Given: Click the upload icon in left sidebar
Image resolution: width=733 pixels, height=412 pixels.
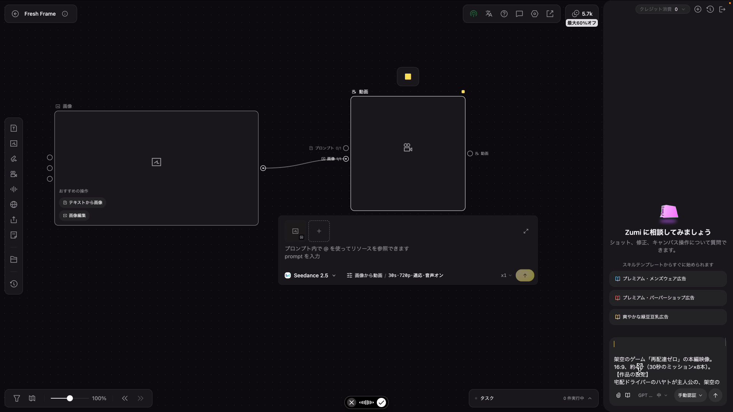Looking at the screenshot, I should [14, 220].
